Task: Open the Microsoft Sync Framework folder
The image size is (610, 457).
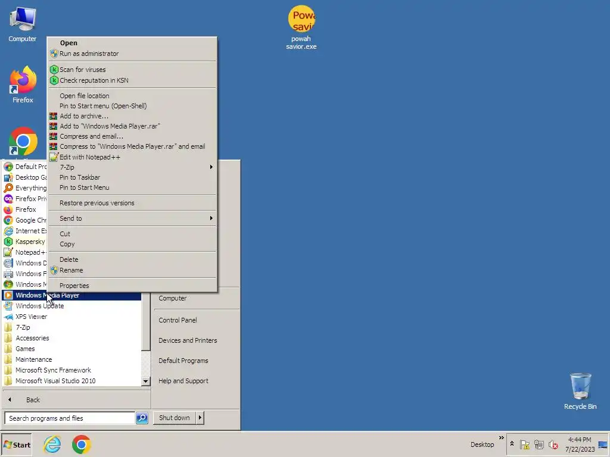Action: 71,370
